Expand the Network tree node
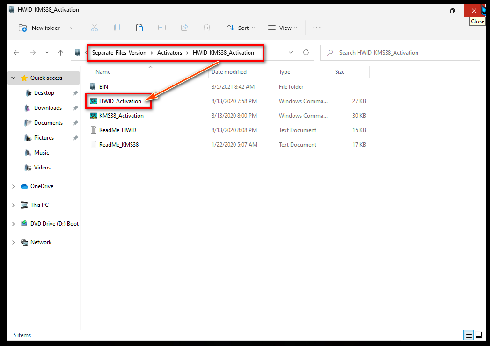 tap(14, 242)
